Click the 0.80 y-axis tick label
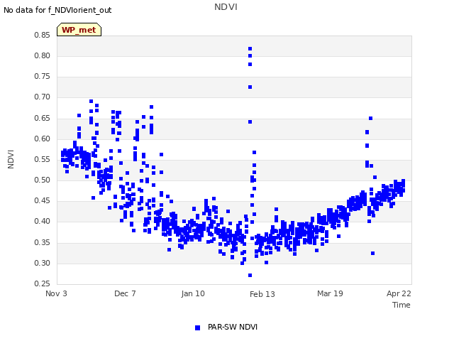This screenshot has width=454, height=341. pyautogui.click(x=43, y=55)
